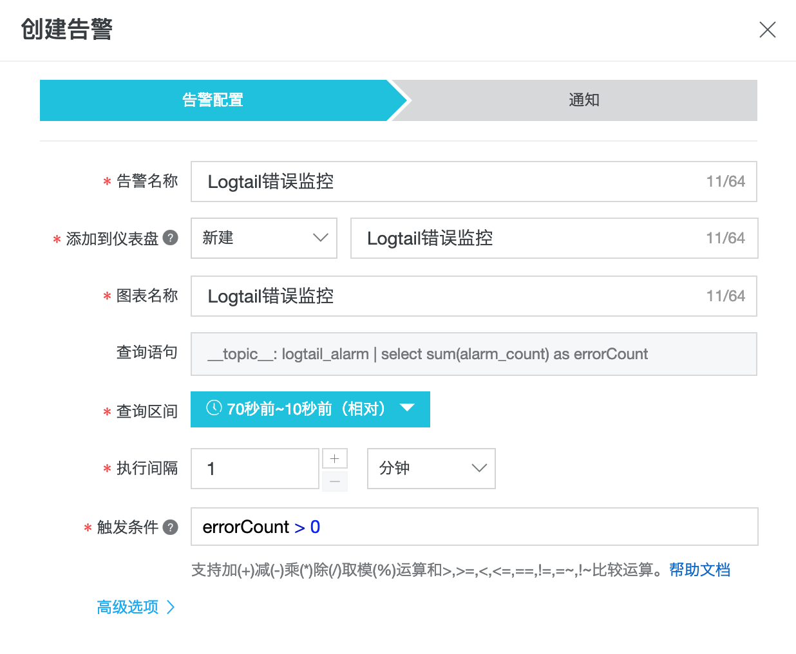
Task: Click the 告警名称 input field
Action: tap(473, 182)
